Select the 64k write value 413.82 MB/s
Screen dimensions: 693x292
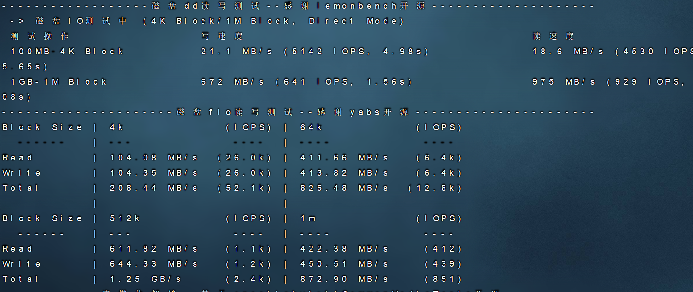point(344,173)
